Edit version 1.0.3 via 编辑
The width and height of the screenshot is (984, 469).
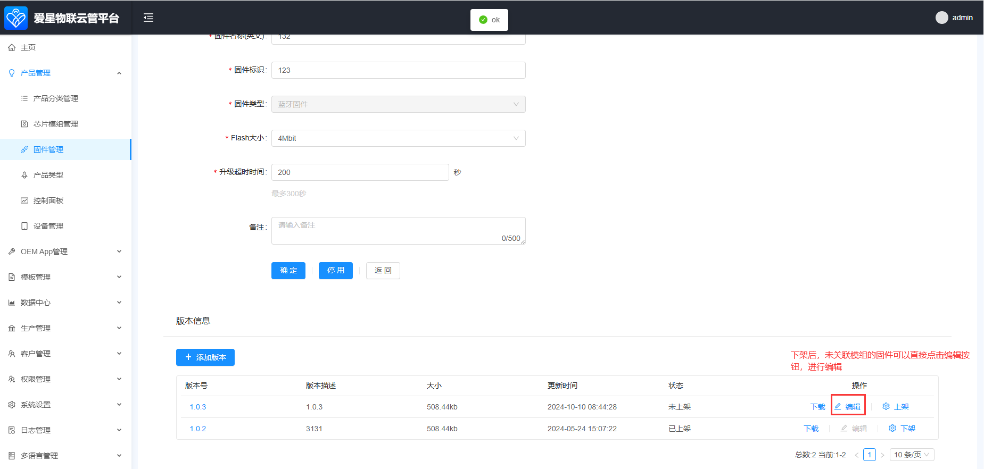point(848,407)
